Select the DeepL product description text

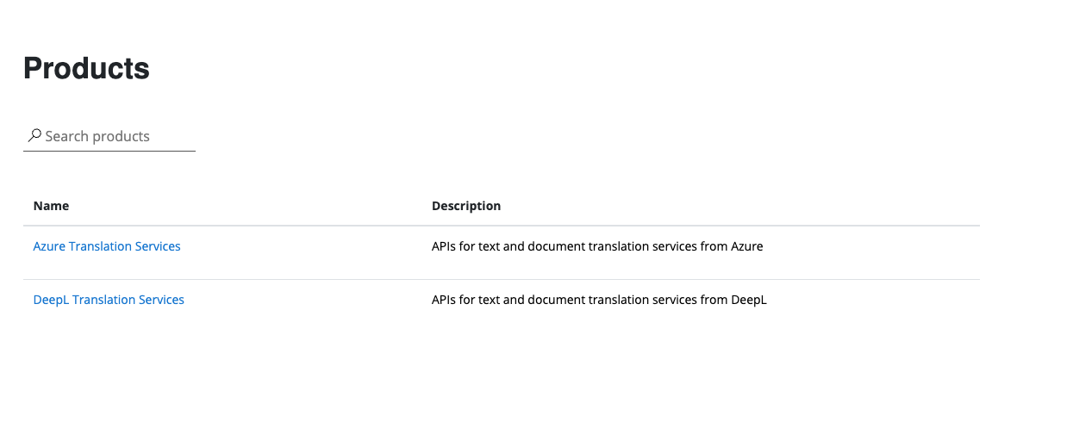click(x=599, y=300)
